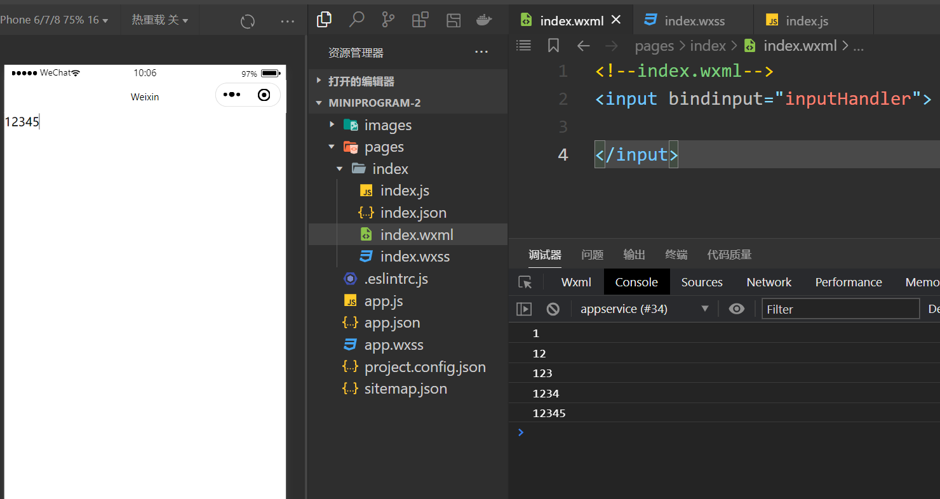This screenshot has width=940, height=499.
Task: Click the editor outline list icon
Action: tap(523, 45)
